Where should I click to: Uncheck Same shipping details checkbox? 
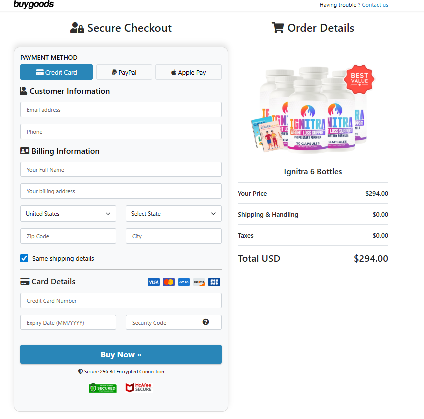[x=24, y=258]
